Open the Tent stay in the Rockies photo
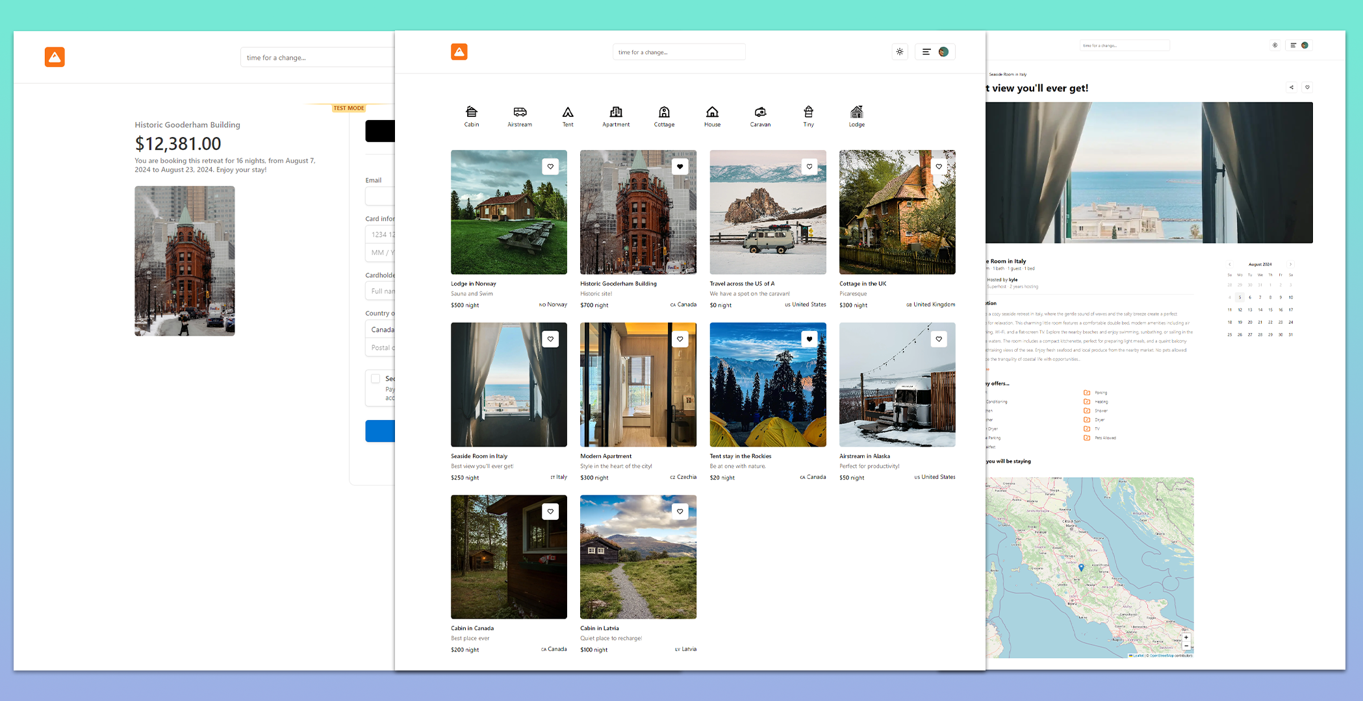1363x701 pixels. (x=768, y=384)
